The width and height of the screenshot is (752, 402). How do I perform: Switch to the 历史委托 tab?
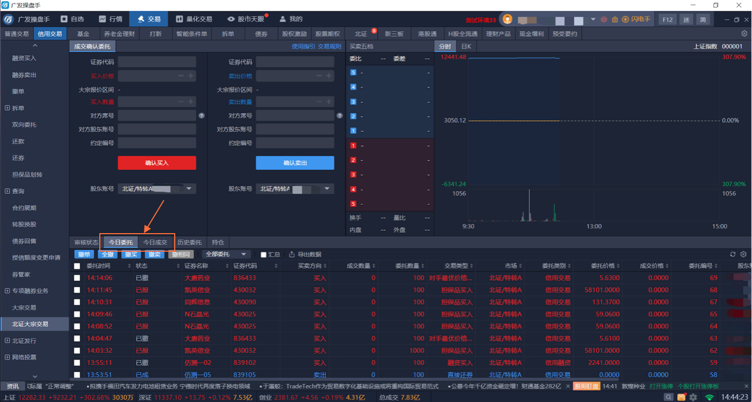click(190, 242)
